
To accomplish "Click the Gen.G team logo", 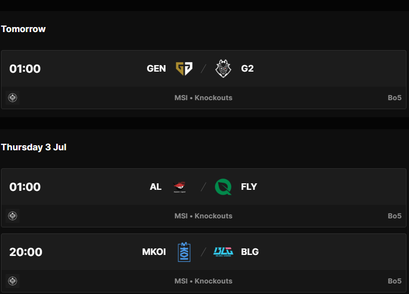I will point(184,69).
